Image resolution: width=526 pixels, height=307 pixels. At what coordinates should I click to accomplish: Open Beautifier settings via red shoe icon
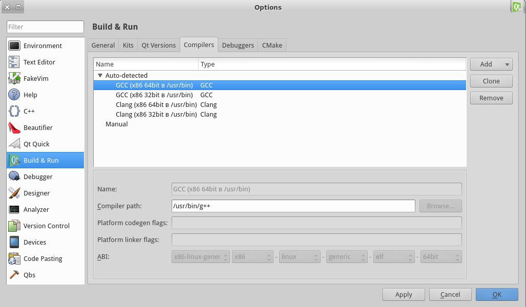click(14, 127)
